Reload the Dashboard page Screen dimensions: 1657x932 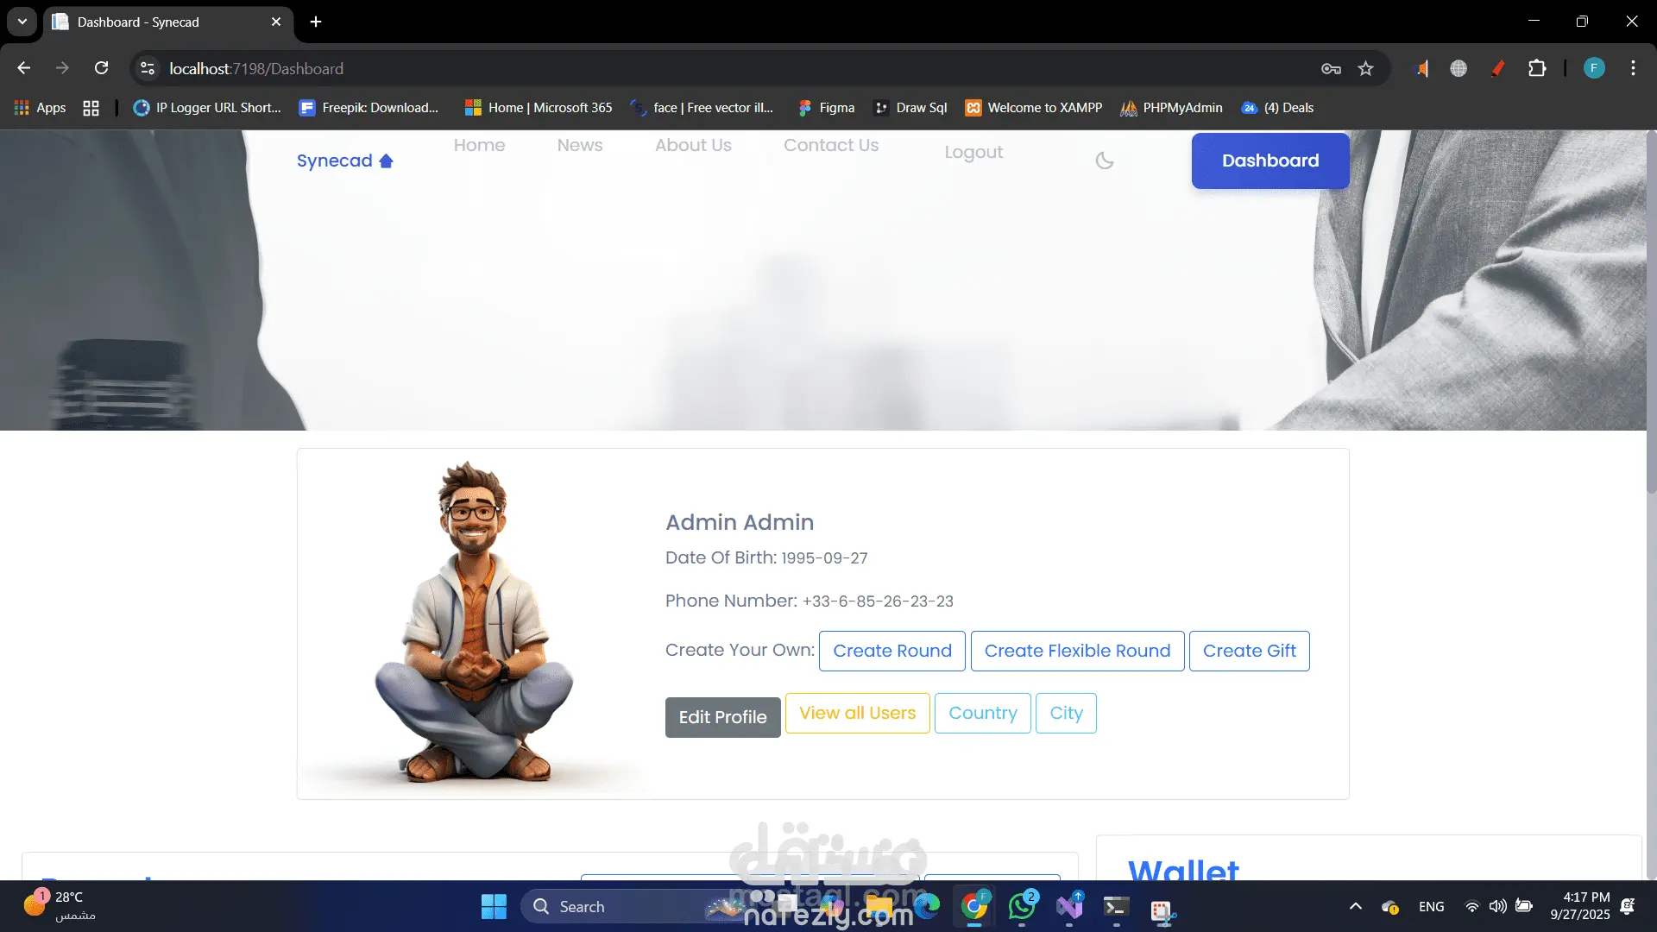tap(101, 68)
